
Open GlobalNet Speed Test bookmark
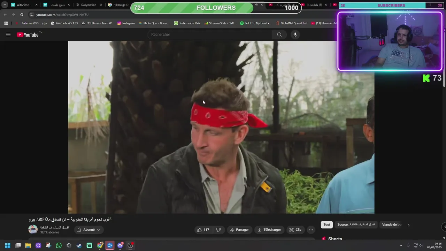[x=291, y=23]
